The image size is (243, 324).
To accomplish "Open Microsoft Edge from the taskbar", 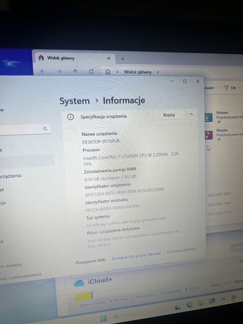I will [189, 305].
